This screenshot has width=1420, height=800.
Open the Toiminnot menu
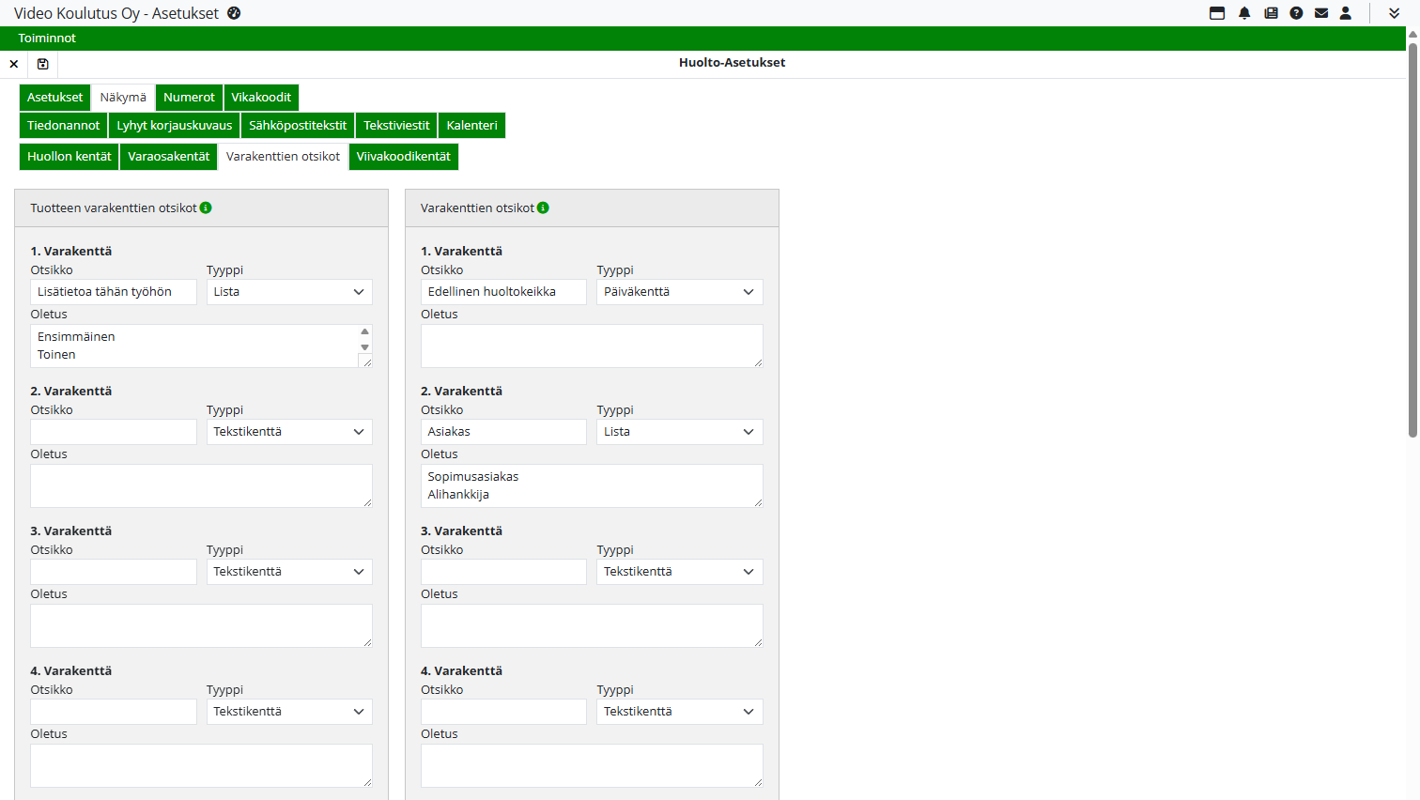click(47, 38)
